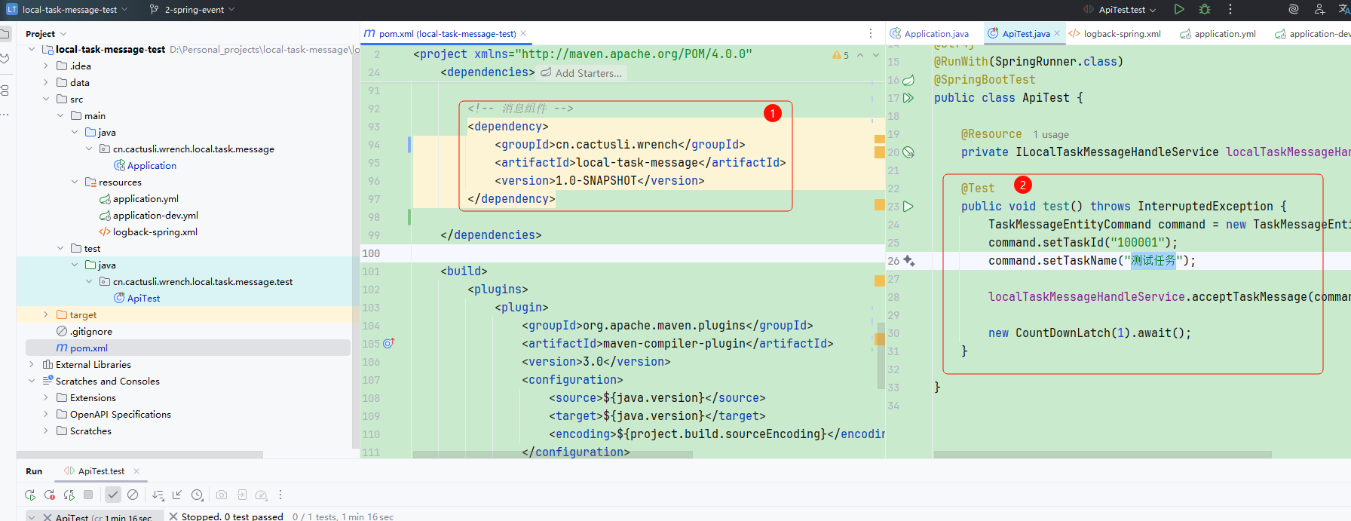Viewport: 1351px width, 521px height.
Task: Click the green Run button in top toolbar
Action: (x=1179, y=9)
